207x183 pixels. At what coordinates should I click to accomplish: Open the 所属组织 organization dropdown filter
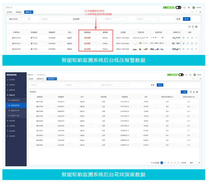pyautogui.click(x=116, y=19)
